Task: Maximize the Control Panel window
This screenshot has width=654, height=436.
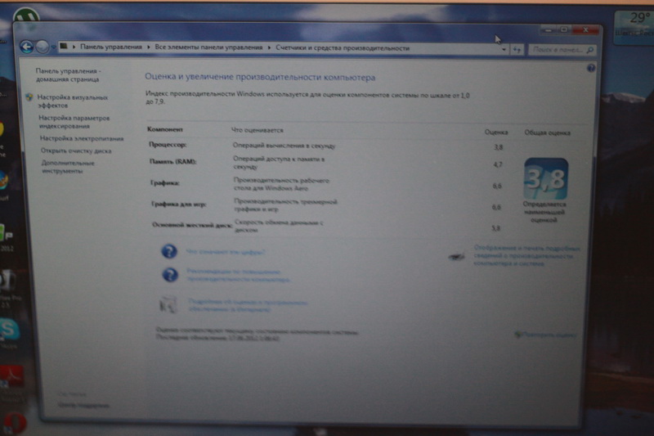Action: (x=564, y=29)
